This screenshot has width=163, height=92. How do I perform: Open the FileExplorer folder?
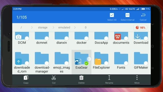[x=101, y=58]
